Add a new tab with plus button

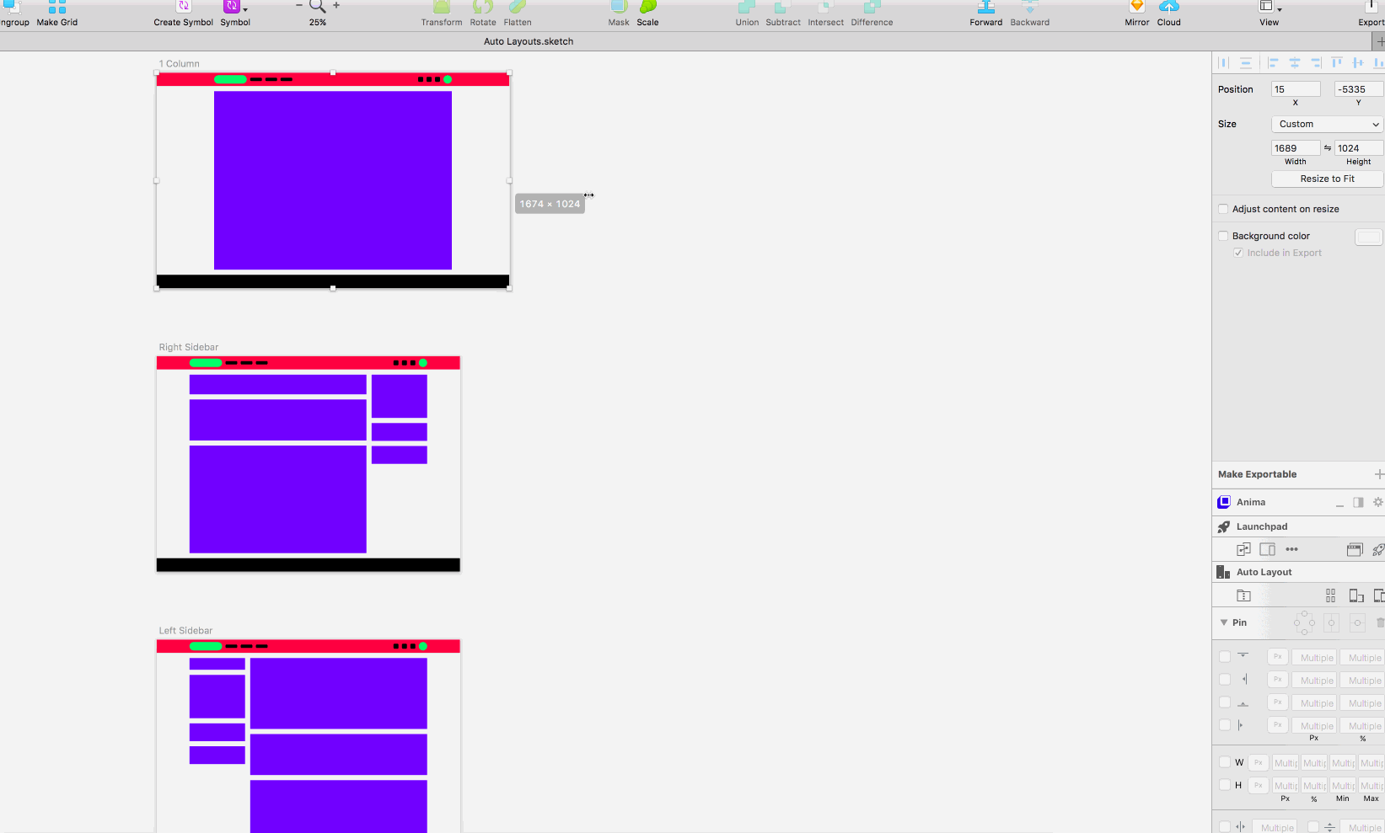click(x=1380, y=41)
